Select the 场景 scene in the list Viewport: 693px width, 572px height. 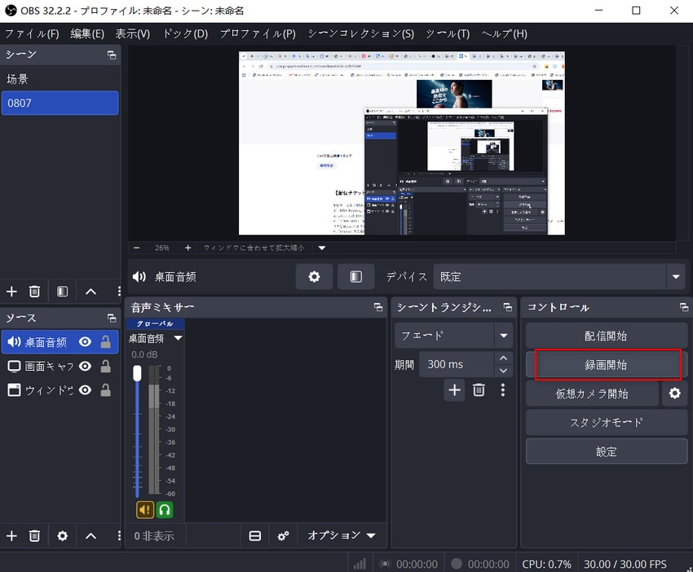(x=60, y=79)
